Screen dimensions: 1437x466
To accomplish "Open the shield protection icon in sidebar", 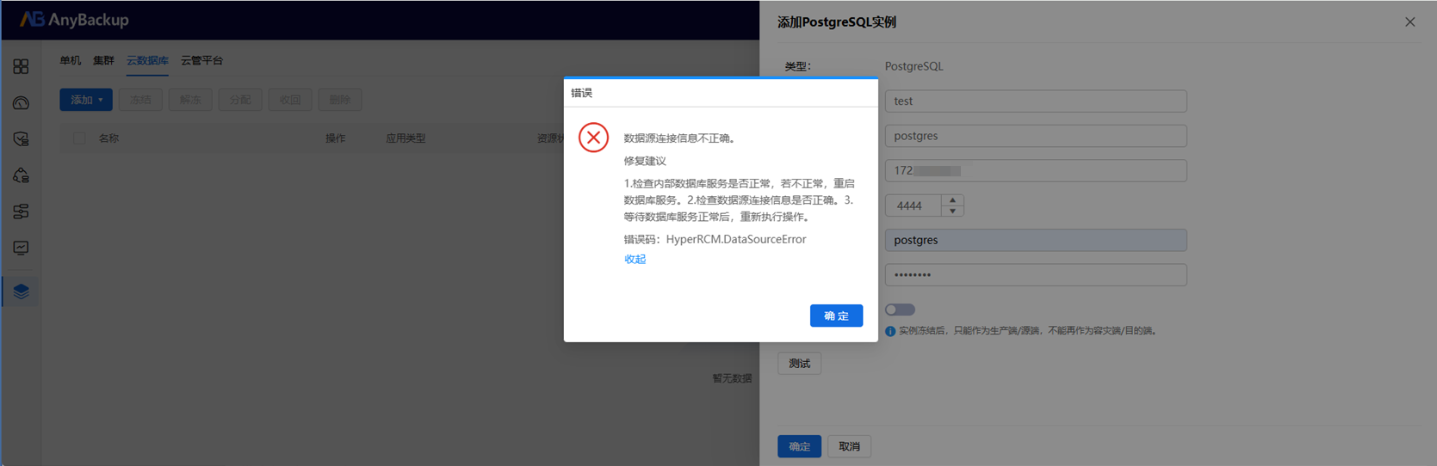I will click(21, 139).
